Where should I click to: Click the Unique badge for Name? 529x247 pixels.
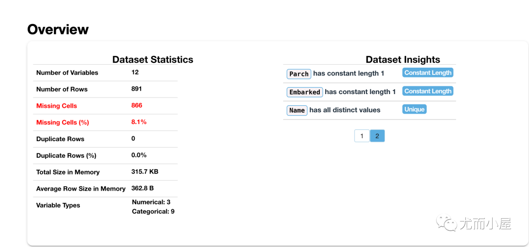pyautogui.click(x=414, y=109)
